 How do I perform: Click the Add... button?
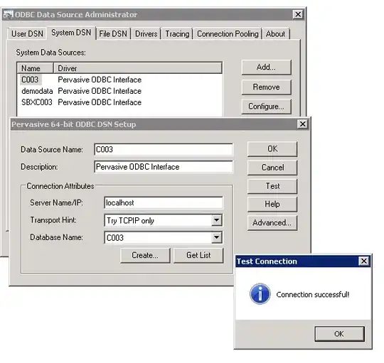[x=267, y=67]
